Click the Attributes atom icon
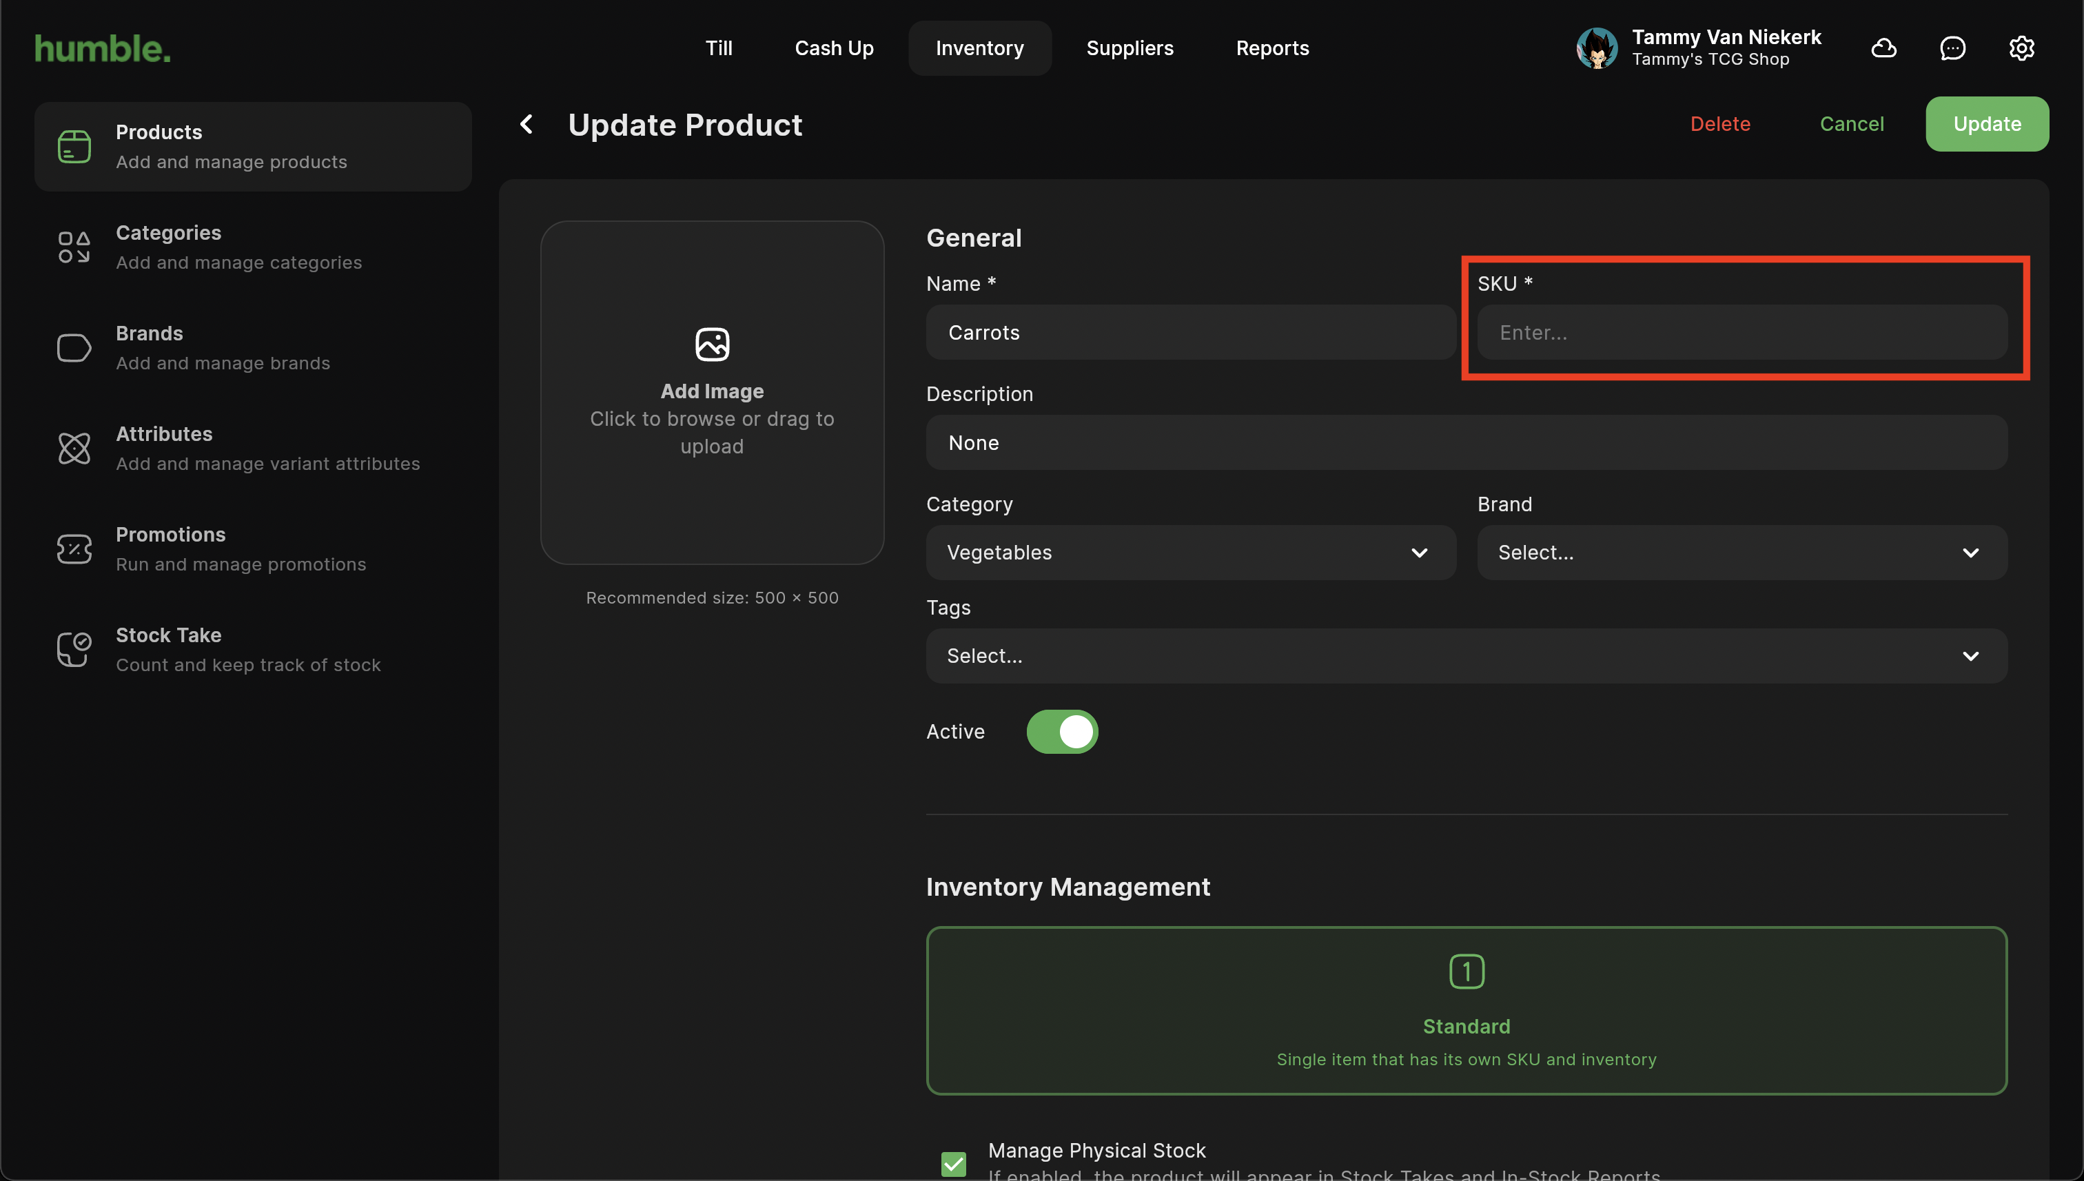The image size is (2084, 1181). (x=74, y=449)
